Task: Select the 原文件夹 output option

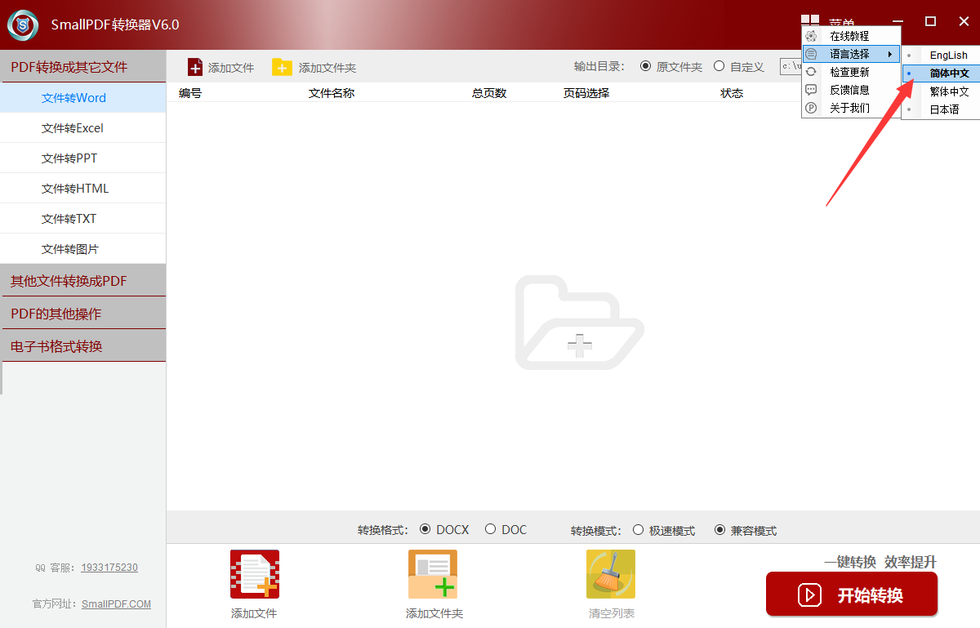Action: click(646, 66)
